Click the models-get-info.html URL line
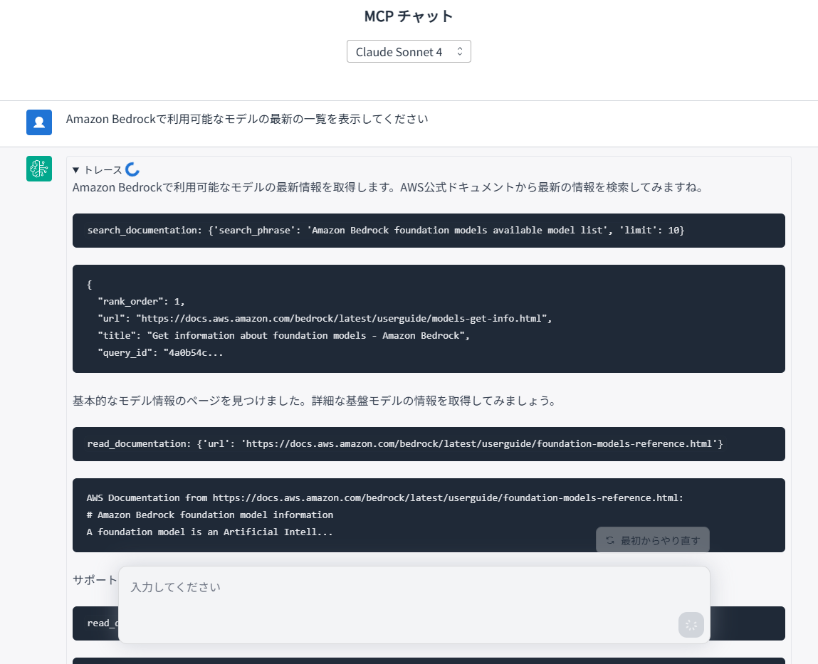The height and width of the screenshot is (664, 818). click(325, 318)
